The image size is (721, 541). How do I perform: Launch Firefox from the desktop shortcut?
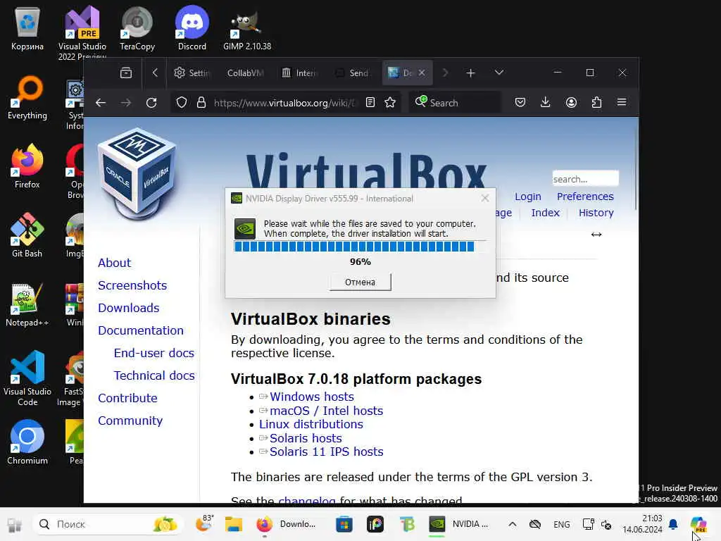click(x=27, y=166)
